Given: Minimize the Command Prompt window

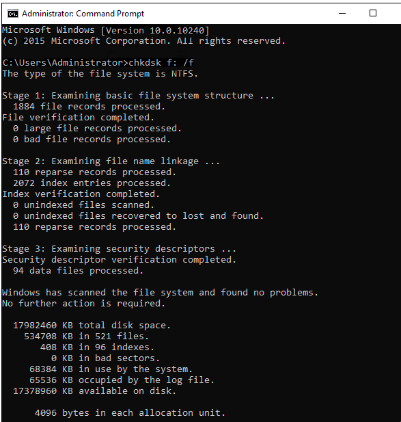Looking at the screenshot, I should (342, 13).
